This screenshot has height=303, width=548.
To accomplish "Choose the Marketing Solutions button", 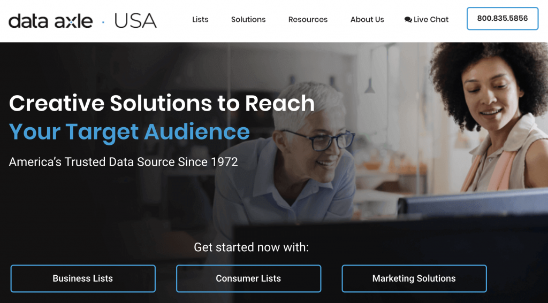I will 414,278.
